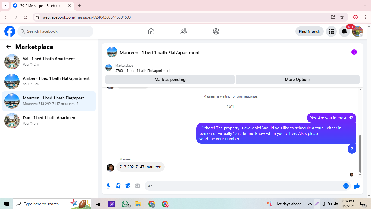
Task: Select the Messenger | Facebook tab
Action: click(42, 5)
